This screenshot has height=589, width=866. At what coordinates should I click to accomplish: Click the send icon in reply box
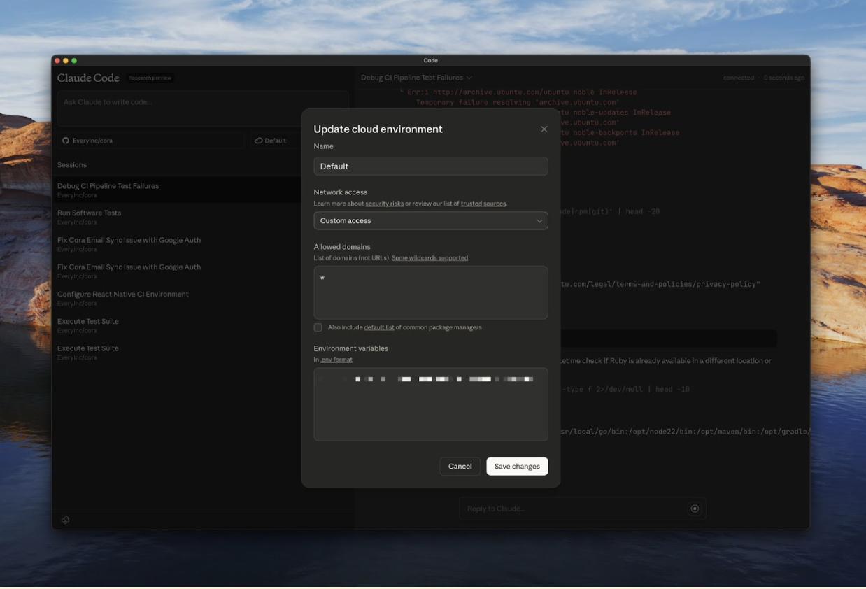(x=694, y=509)
